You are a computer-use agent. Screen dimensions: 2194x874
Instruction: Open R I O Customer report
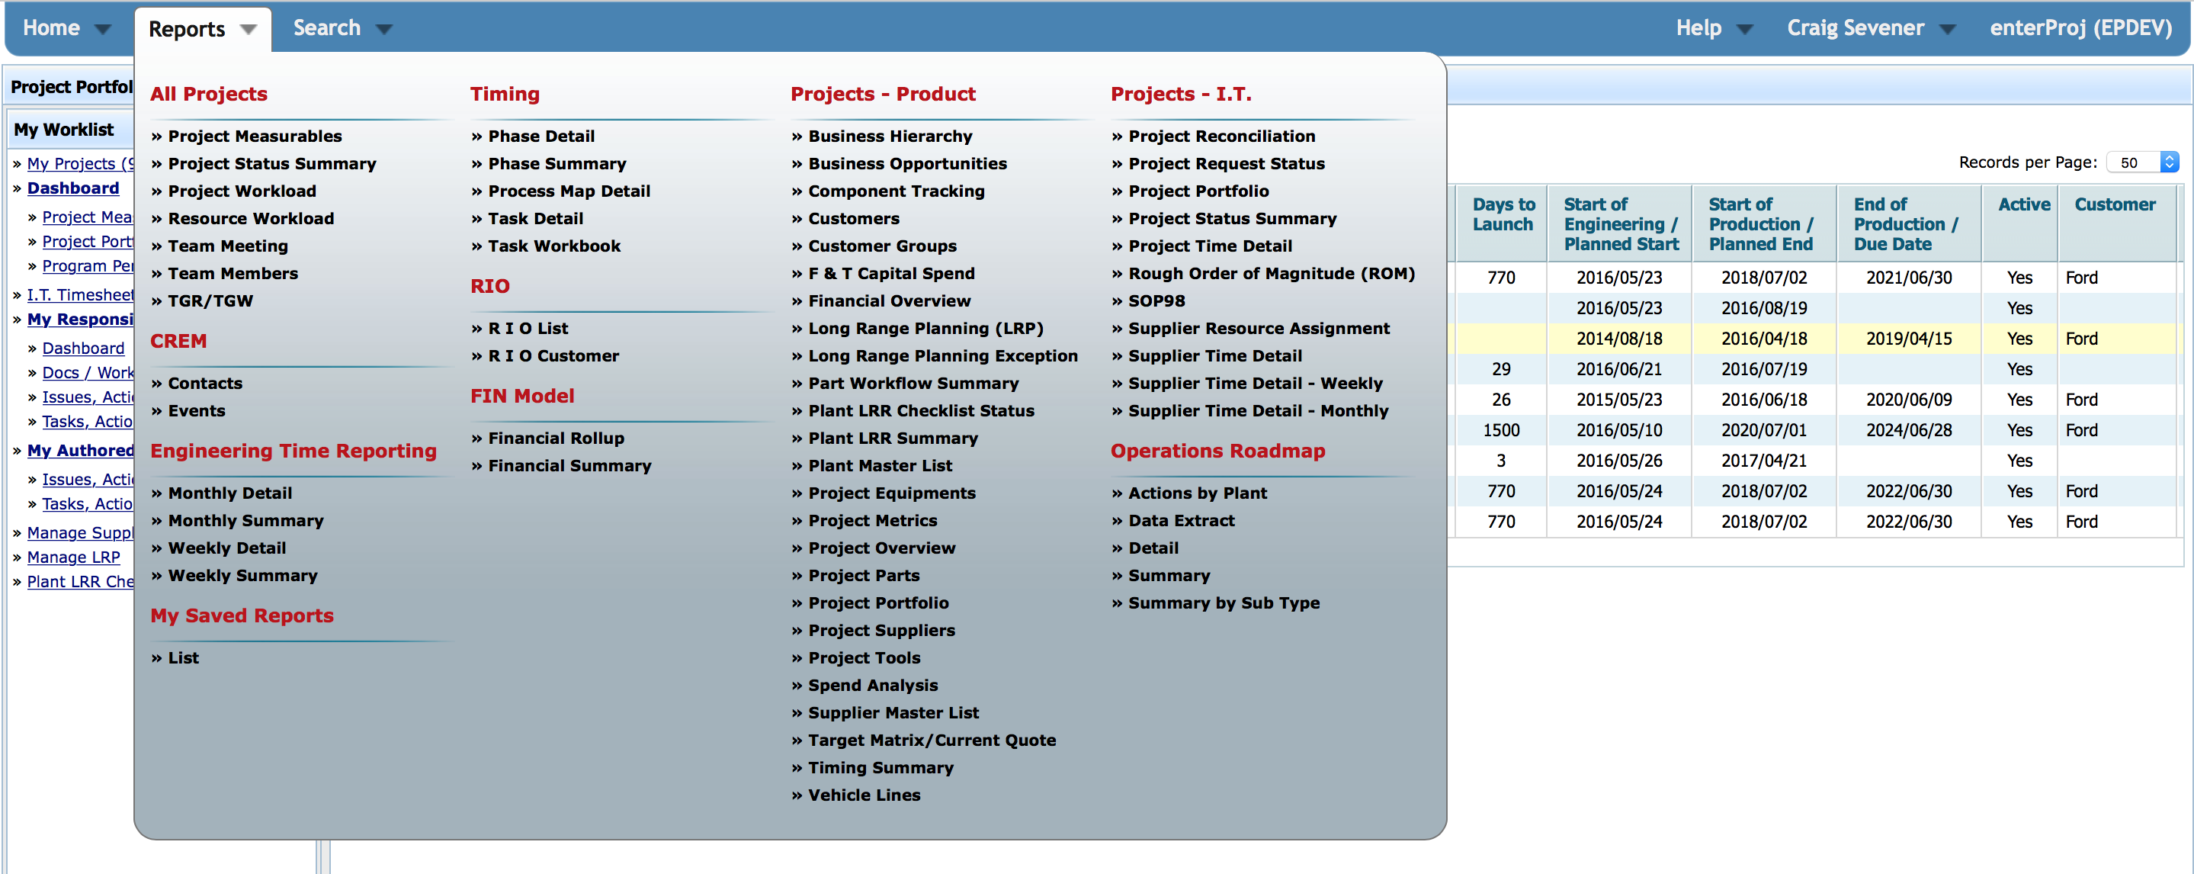(553, 356)
